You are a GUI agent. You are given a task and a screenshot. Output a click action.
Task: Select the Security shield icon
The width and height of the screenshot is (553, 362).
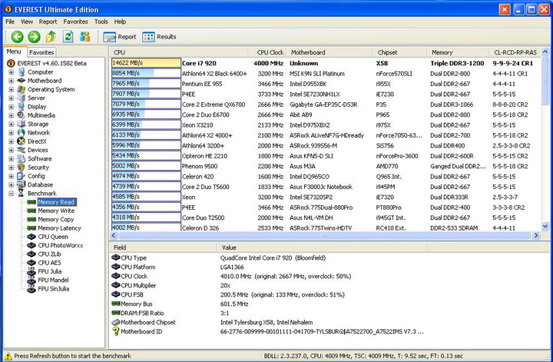(x=22, y=168)
